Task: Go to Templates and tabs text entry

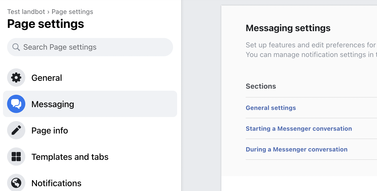Action: pyautogui.click(x=70, y=157)
